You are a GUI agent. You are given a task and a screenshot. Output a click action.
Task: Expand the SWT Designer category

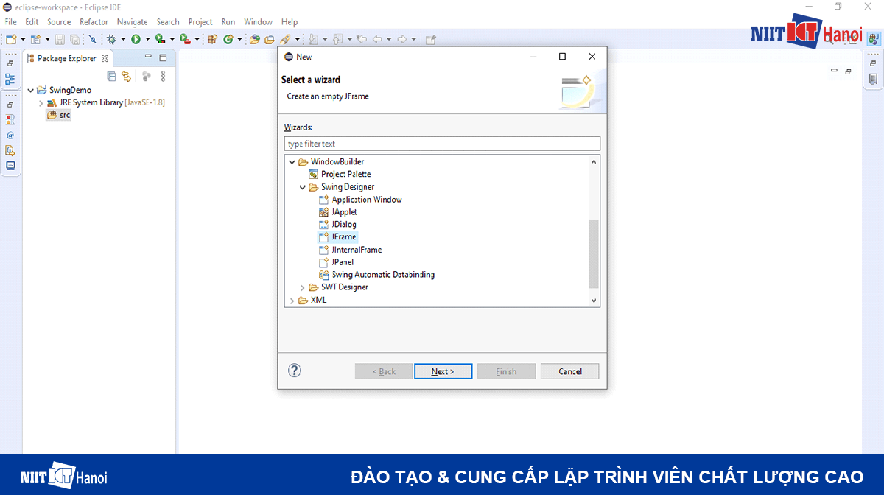pyautogui.click(x=302, y=287)
